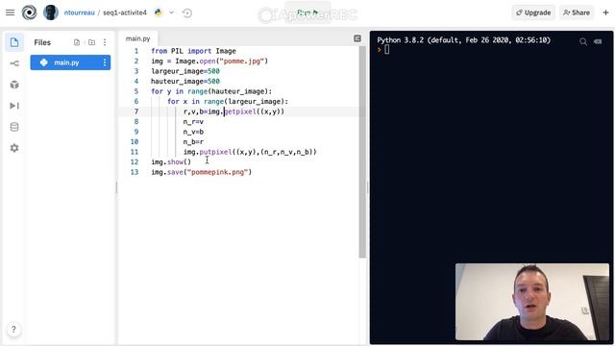Click 'largeur_image=500' on line 3

(185, 71)
